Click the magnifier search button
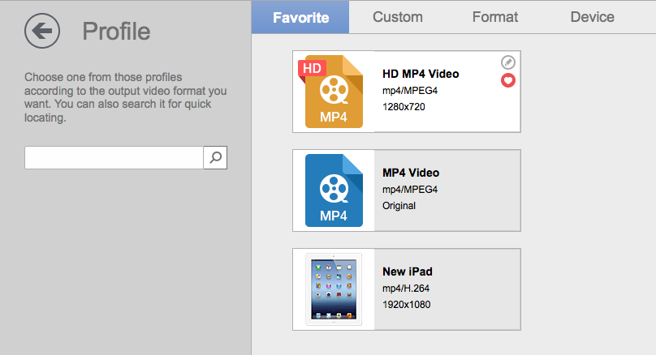The height and width of the screenshot is (355, 656). click(215, 157)
